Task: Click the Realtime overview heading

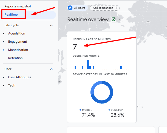Action: (x=88, y=19)
